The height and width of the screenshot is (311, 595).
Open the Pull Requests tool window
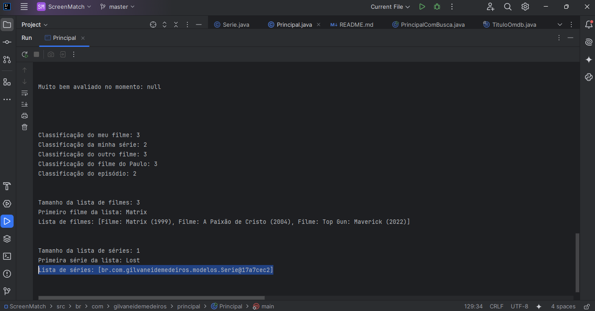(7, 59)
